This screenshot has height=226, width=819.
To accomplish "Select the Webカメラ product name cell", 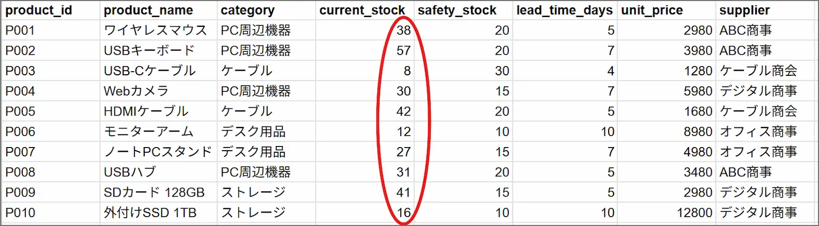I will tap(158, 91).
